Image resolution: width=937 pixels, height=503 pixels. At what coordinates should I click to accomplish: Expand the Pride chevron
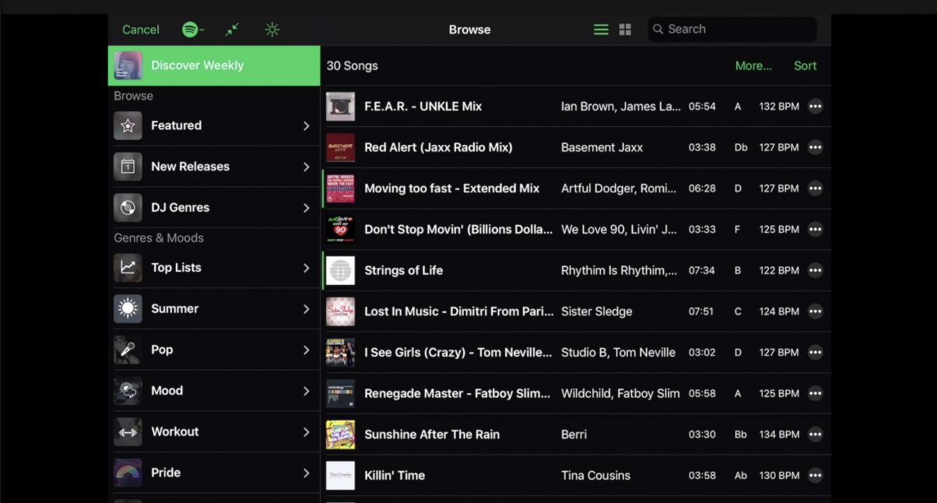(306, 473)
